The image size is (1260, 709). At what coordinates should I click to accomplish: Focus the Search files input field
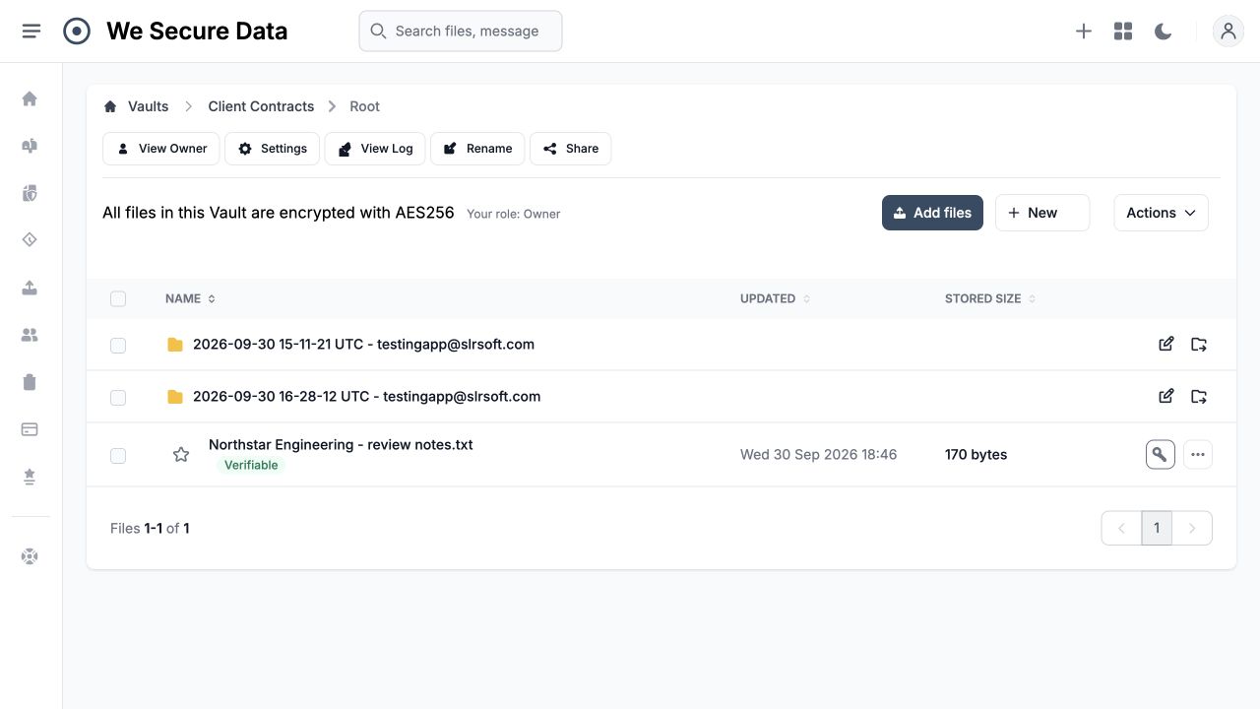click(461, 32)
